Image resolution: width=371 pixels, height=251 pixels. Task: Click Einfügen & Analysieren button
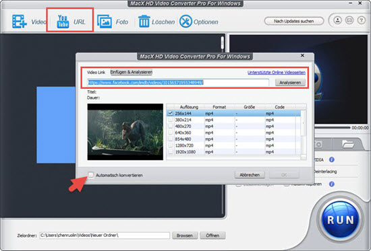132,72
